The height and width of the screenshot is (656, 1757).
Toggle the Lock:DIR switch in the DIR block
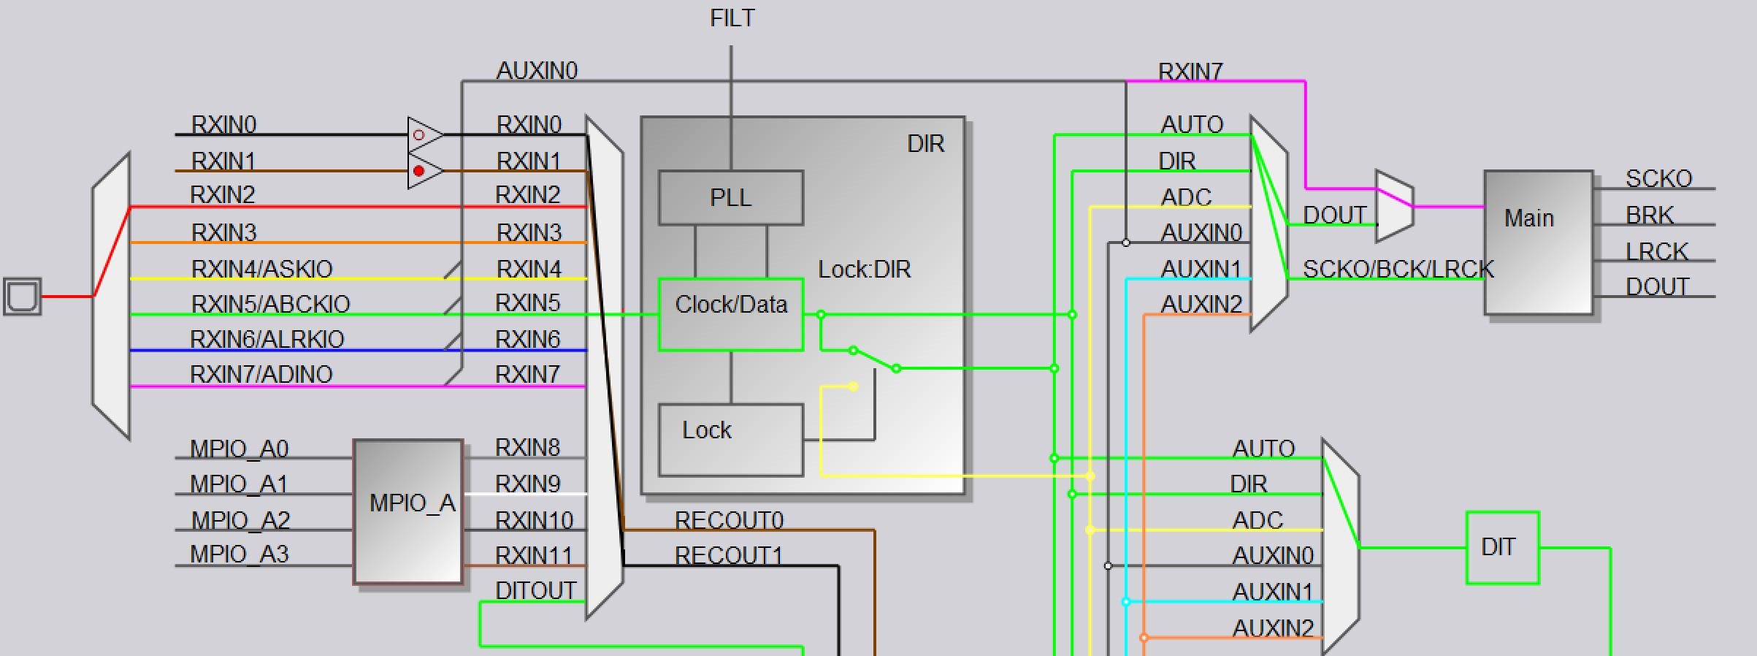pyautogui.click(x=874, y=359)
